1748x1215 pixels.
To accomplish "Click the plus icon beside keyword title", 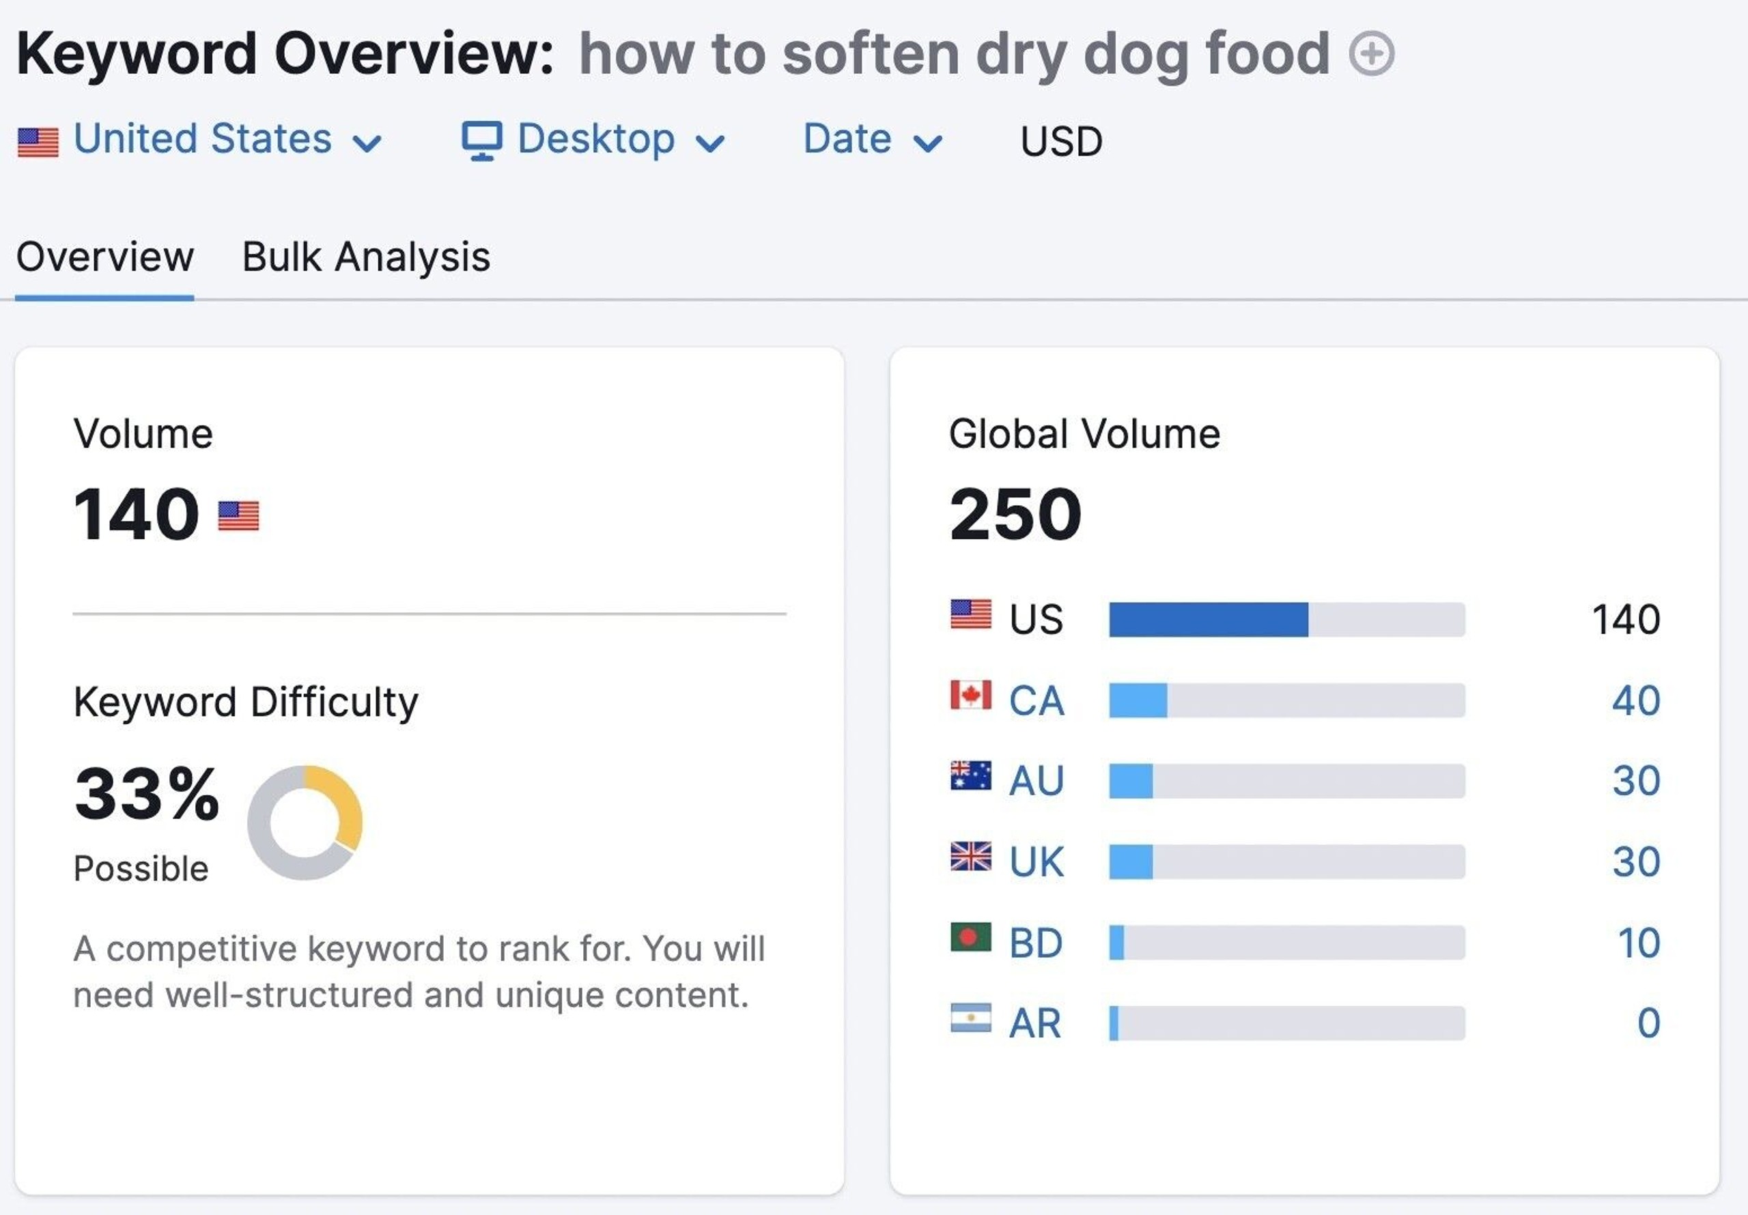I will [x=1371, y=54].
